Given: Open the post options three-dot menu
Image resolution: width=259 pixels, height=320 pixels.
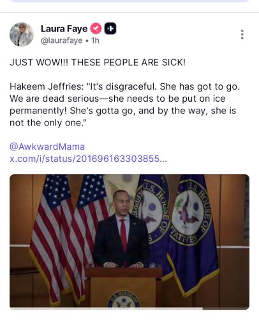Looking at the screenshot, I should pyautogui.click(x=242, y=35).
